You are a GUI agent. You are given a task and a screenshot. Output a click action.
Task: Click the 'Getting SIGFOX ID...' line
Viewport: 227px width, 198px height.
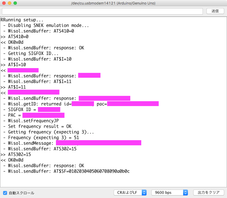[x=31, y=54]
